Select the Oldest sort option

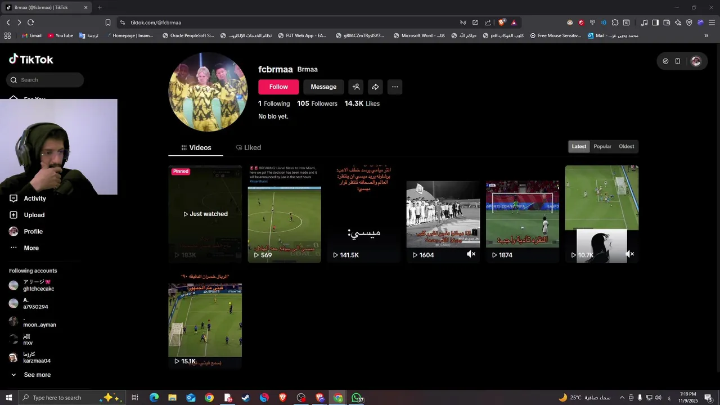tap(626, 146)
